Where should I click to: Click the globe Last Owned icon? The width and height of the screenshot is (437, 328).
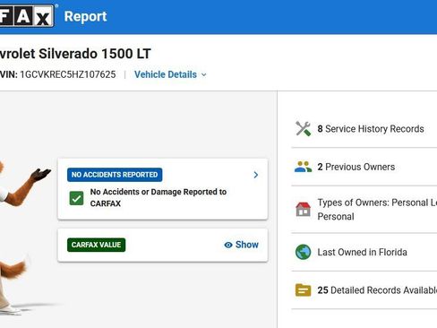(x=303, y=252)
